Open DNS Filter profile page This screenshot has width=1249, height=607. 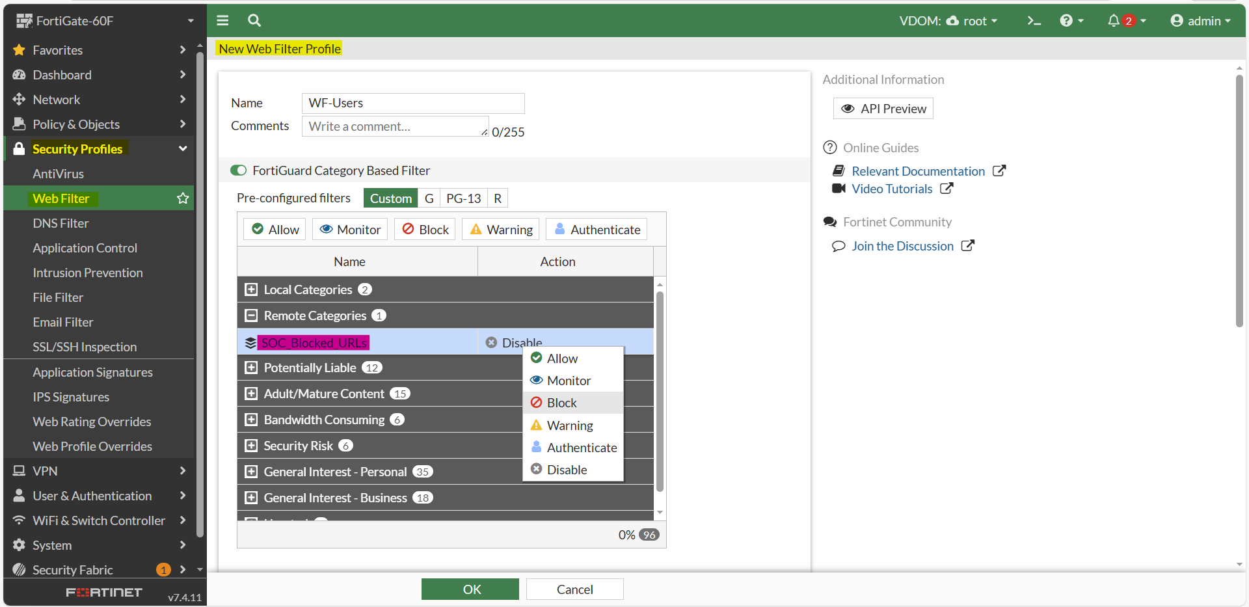[61, 223]
